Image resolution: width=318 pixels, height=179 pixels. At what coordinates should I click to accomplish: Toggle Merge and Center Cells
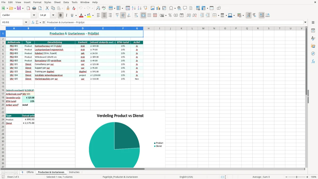(x=143, y=15)
